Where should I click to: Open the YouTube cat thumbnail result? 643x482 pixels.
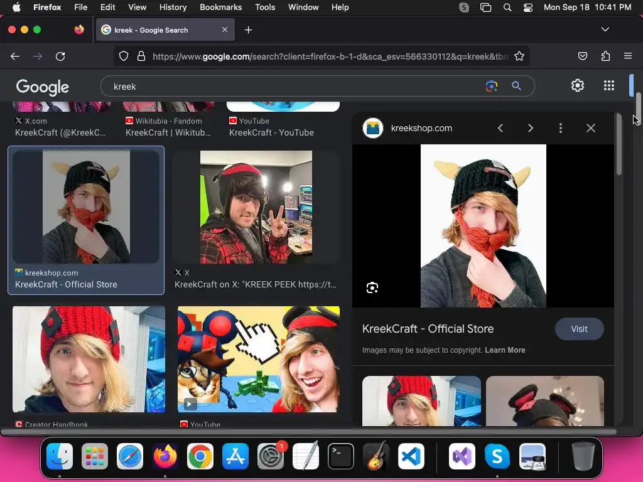coord(258,359)
